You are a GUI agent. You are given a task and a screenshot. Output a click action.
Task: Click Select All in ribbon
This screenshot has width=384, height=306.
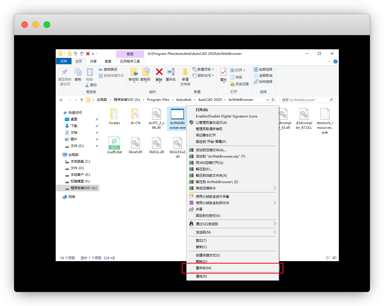[263, 70]
